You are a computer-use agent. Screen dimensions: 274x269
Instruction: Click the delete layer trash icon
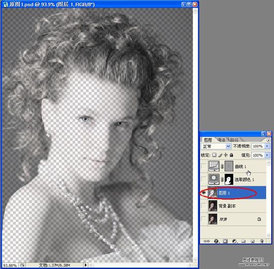pyautogui.click(x=262, y=242)
